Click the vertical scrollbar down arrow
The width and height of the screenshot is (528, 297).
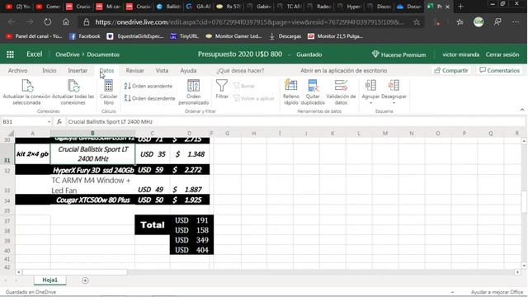pyautogui.click(x=524, y=266)
